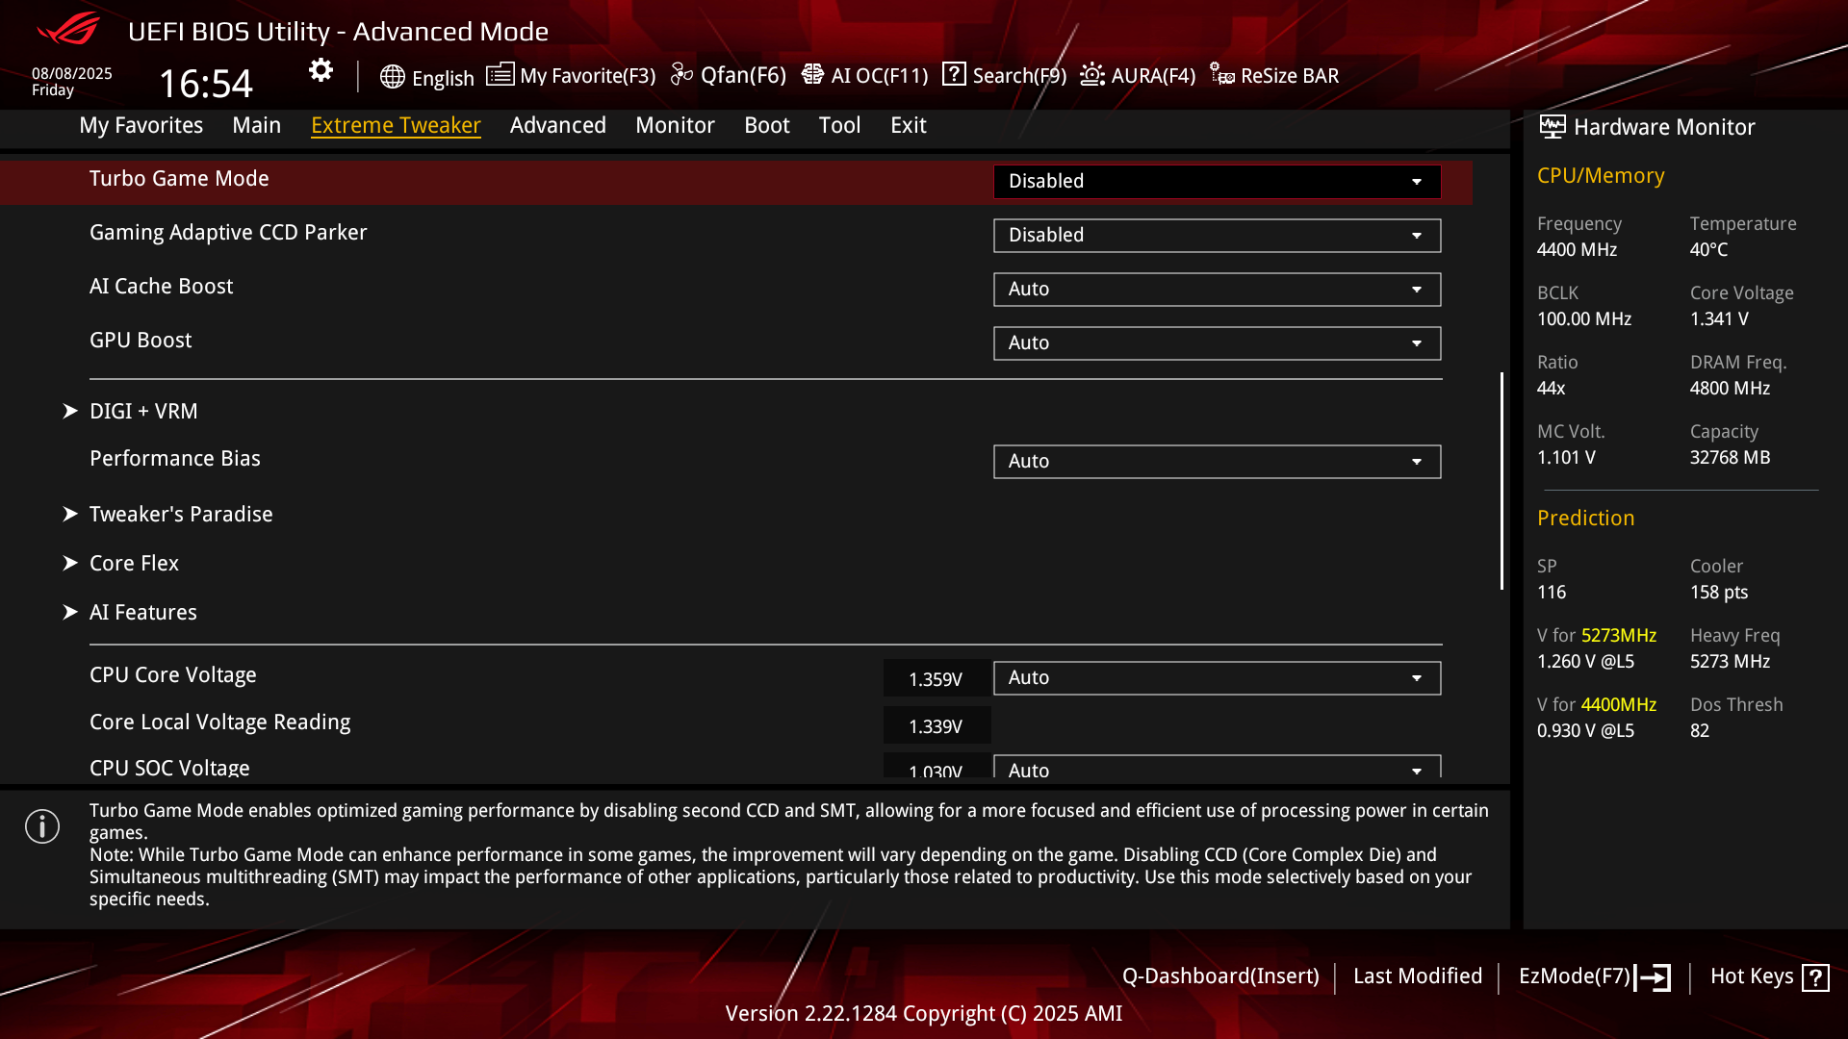Open AI Cache Boost dropdown
1848x1039 pixels.
click(x=1217, y=290)
